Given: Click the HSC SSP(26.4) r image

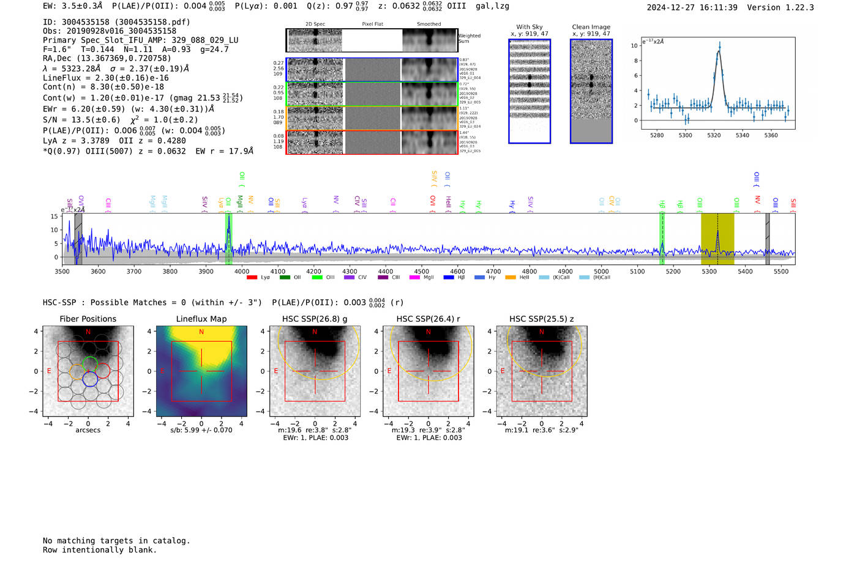Looking at the screenshot, I should point(428,371).
